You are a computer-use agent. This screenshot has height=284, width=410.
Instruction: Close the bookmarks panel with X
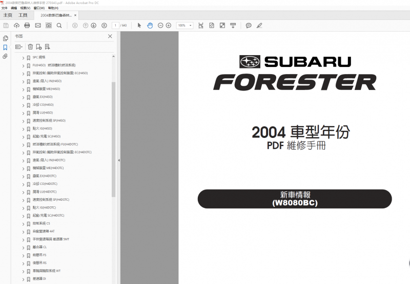tap(110, 36)
